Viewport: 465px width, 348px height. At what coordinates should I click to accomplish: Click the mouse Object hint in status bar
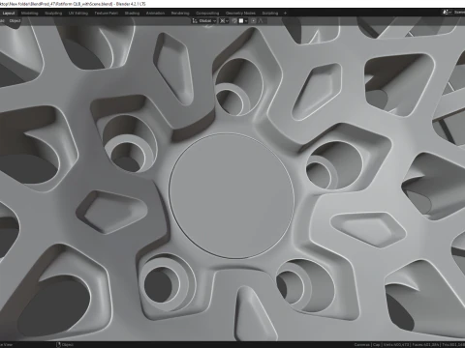pyautogui.click(x=65, y=345)
